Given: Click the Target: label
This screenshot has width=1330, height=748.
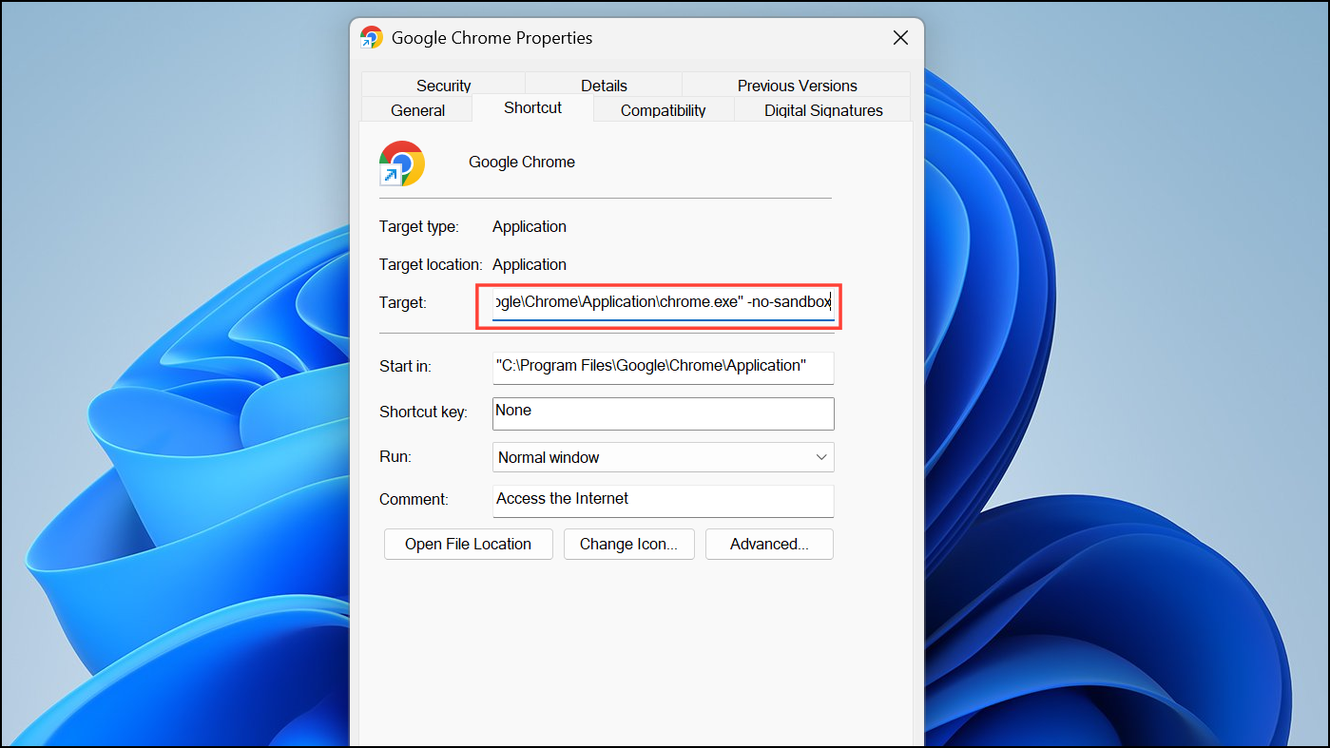Looking at the screenshot, I should (403, 302).
